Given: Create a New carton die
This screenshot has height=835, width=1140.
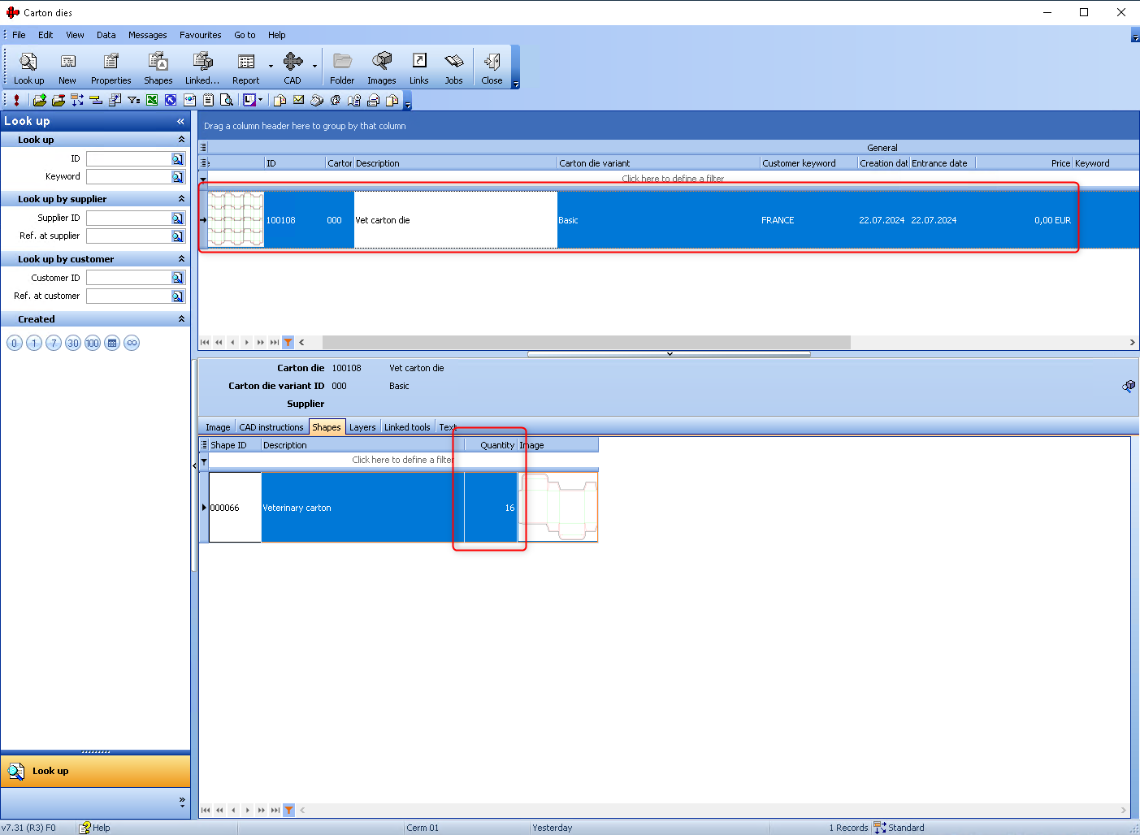Looking at the screenshot, I should pyautogui.click(x=67, y=68).
